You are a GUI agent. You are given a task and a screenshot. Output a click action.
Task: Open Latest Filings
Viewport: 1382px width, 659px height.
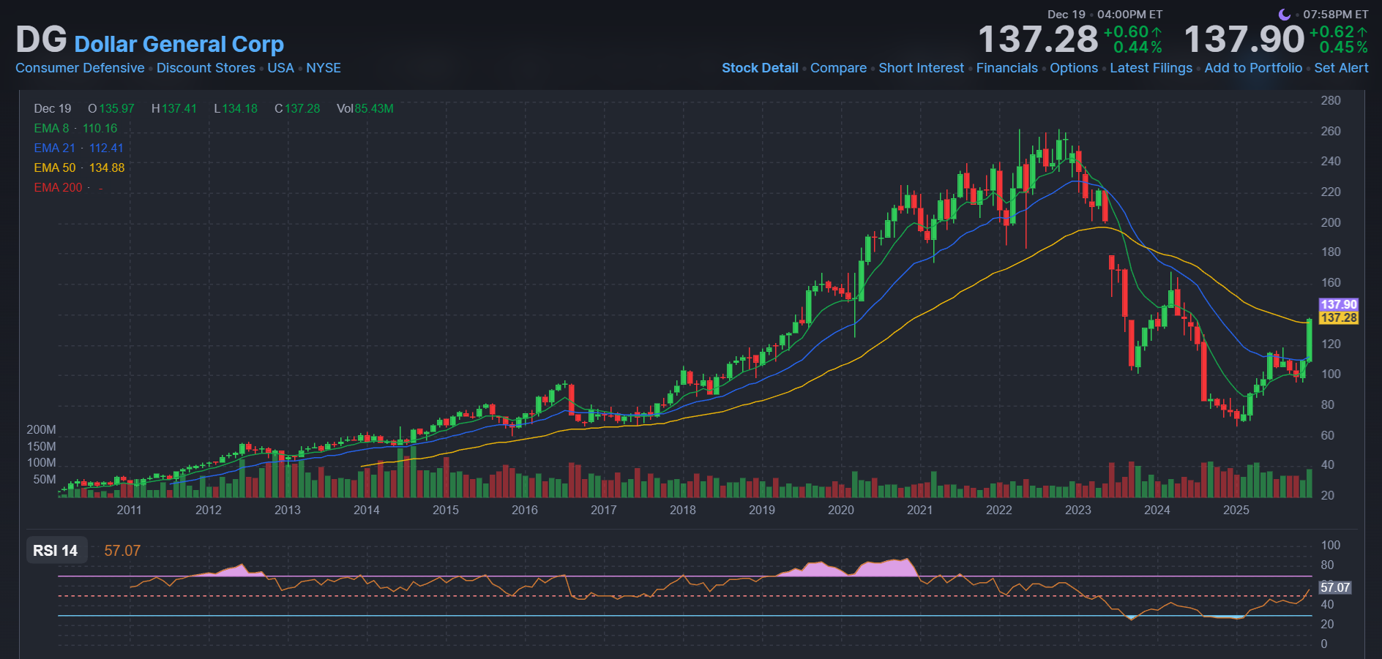point(1151,68)
